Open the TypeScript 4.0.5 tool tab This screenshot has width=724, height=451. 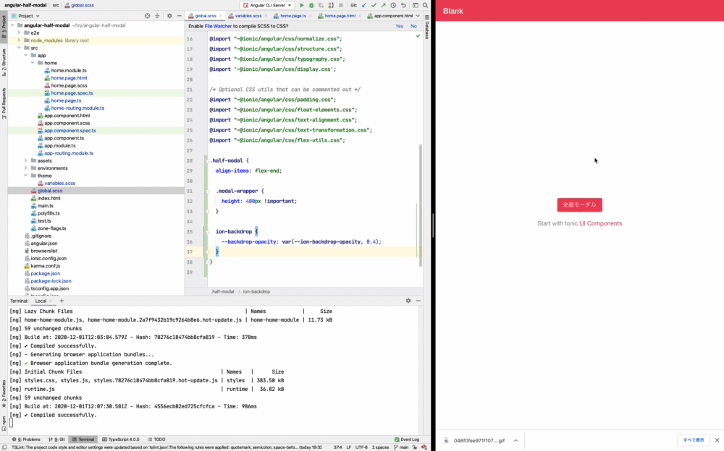[x=120, y=439]
